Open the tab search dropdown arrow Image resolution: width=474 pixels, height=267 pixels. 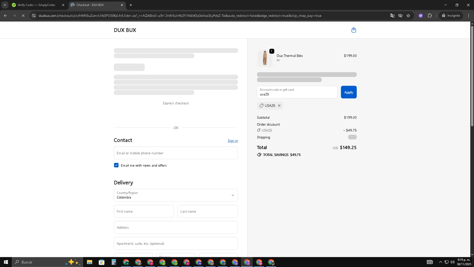click(5, 5)
